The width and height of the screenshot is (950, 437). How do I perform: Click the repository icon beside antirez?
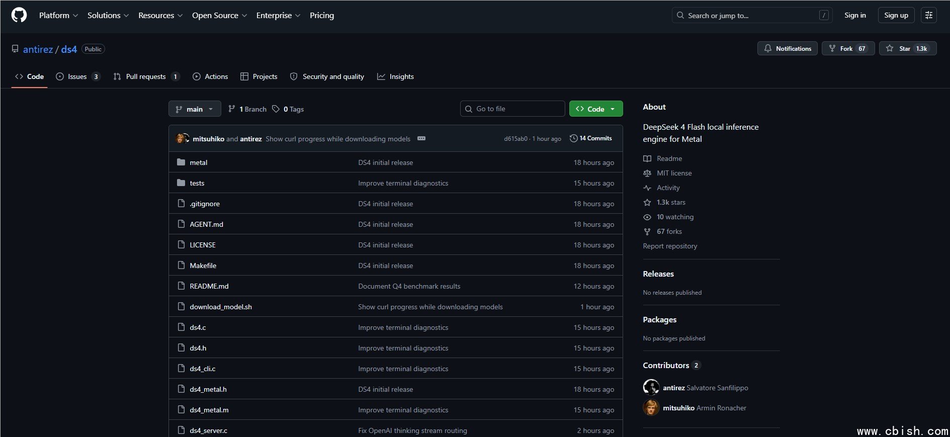15,49
